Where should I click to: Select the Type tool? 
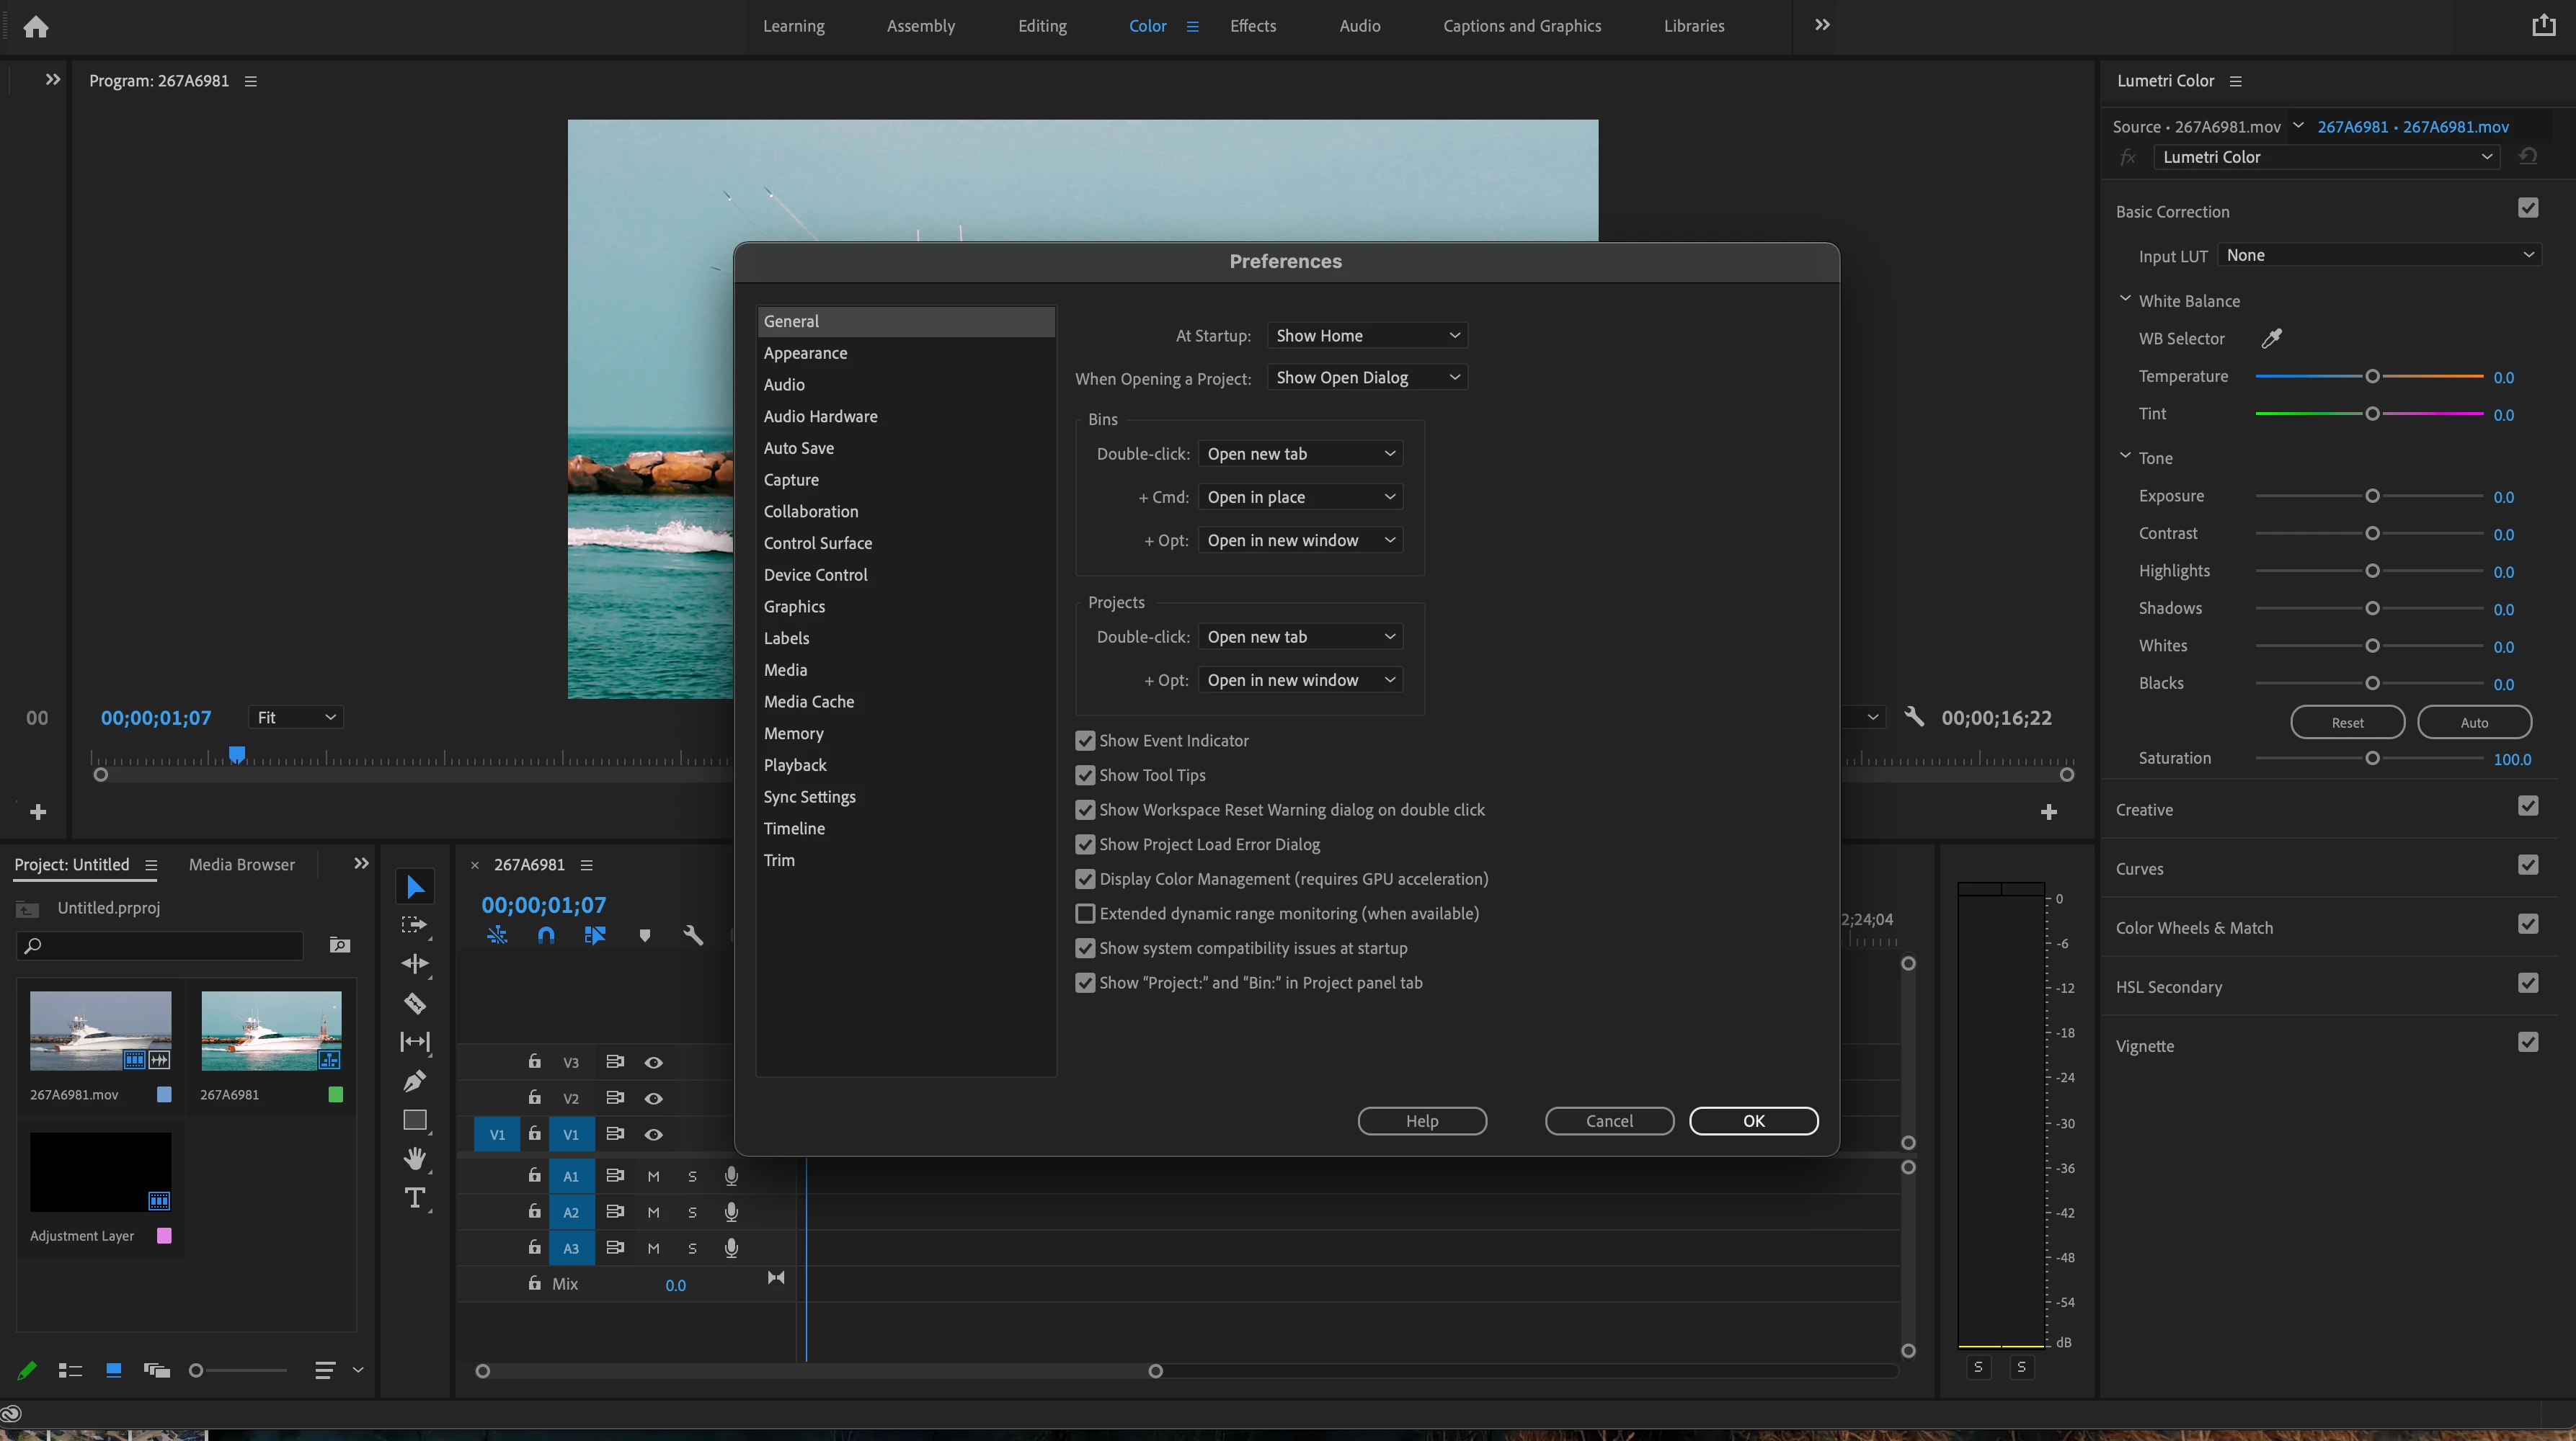(414, 1197)
